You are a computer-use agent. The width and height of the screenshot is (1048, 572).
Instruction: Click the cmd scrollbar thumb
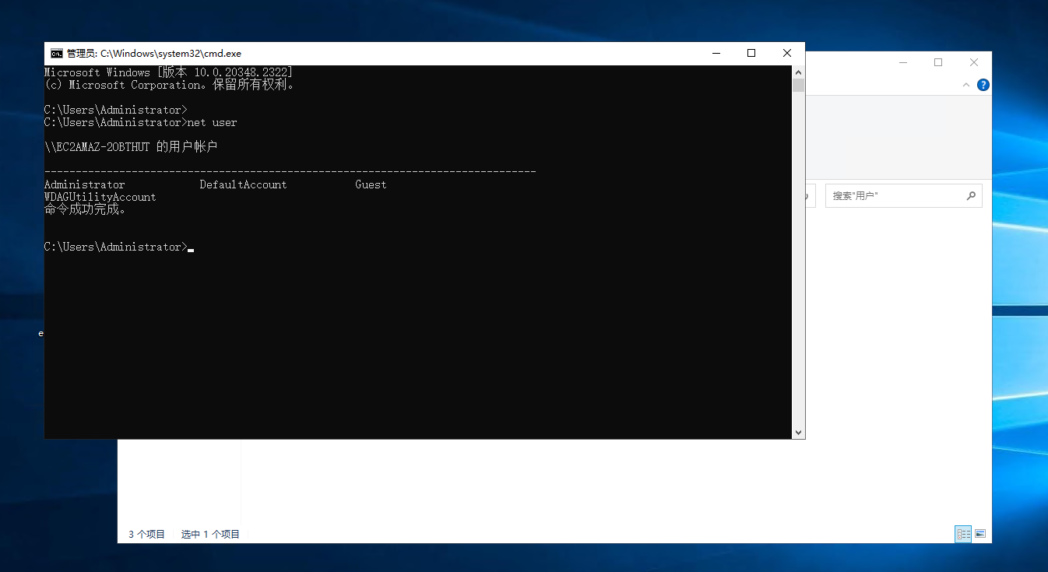[798, 85]
